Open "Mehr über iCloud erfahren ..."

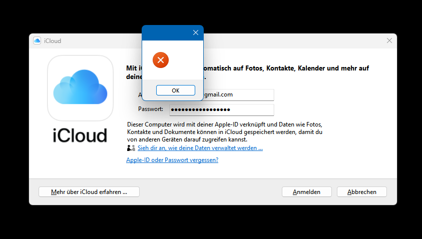[x=89, y=191]
